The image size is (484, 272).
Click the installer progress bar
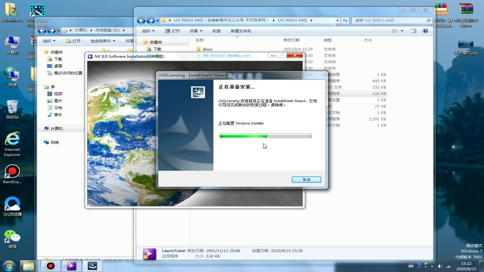pos(265,136)
